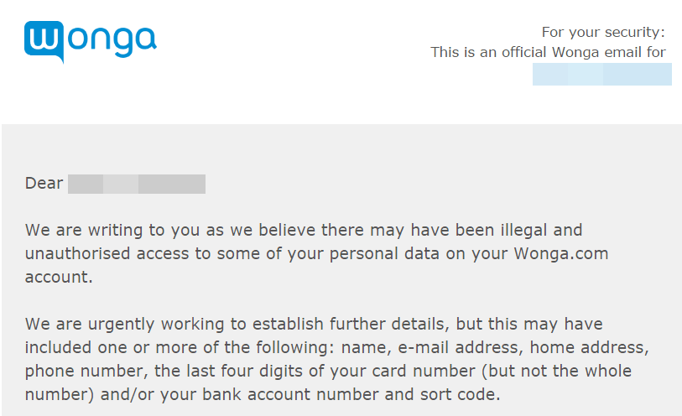Image resolution: width=682 pixels, height=416 pixels.
Task: Click 'This is an official Wonga email for'
Action: pyautogui.click(x=548, y=52)
